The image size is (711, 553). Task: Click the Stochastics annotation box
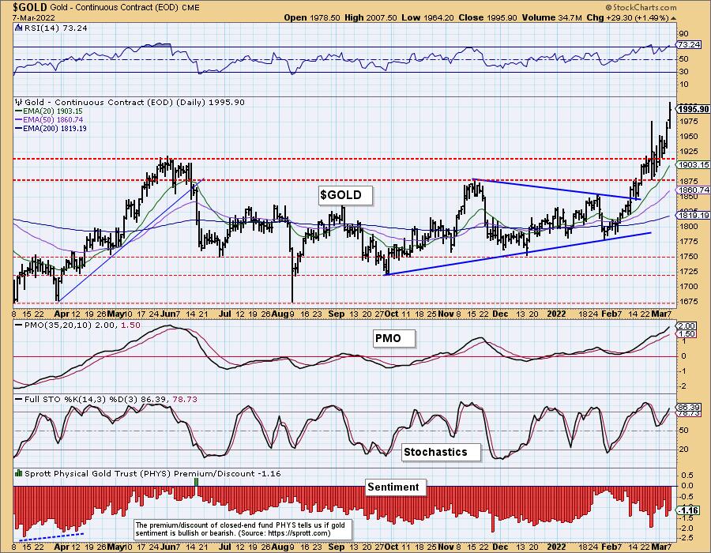tap(441, 453)
